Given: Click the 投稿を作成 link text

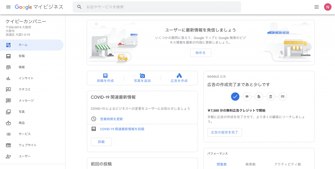Looking at the screenshot, I should [105, 81].
